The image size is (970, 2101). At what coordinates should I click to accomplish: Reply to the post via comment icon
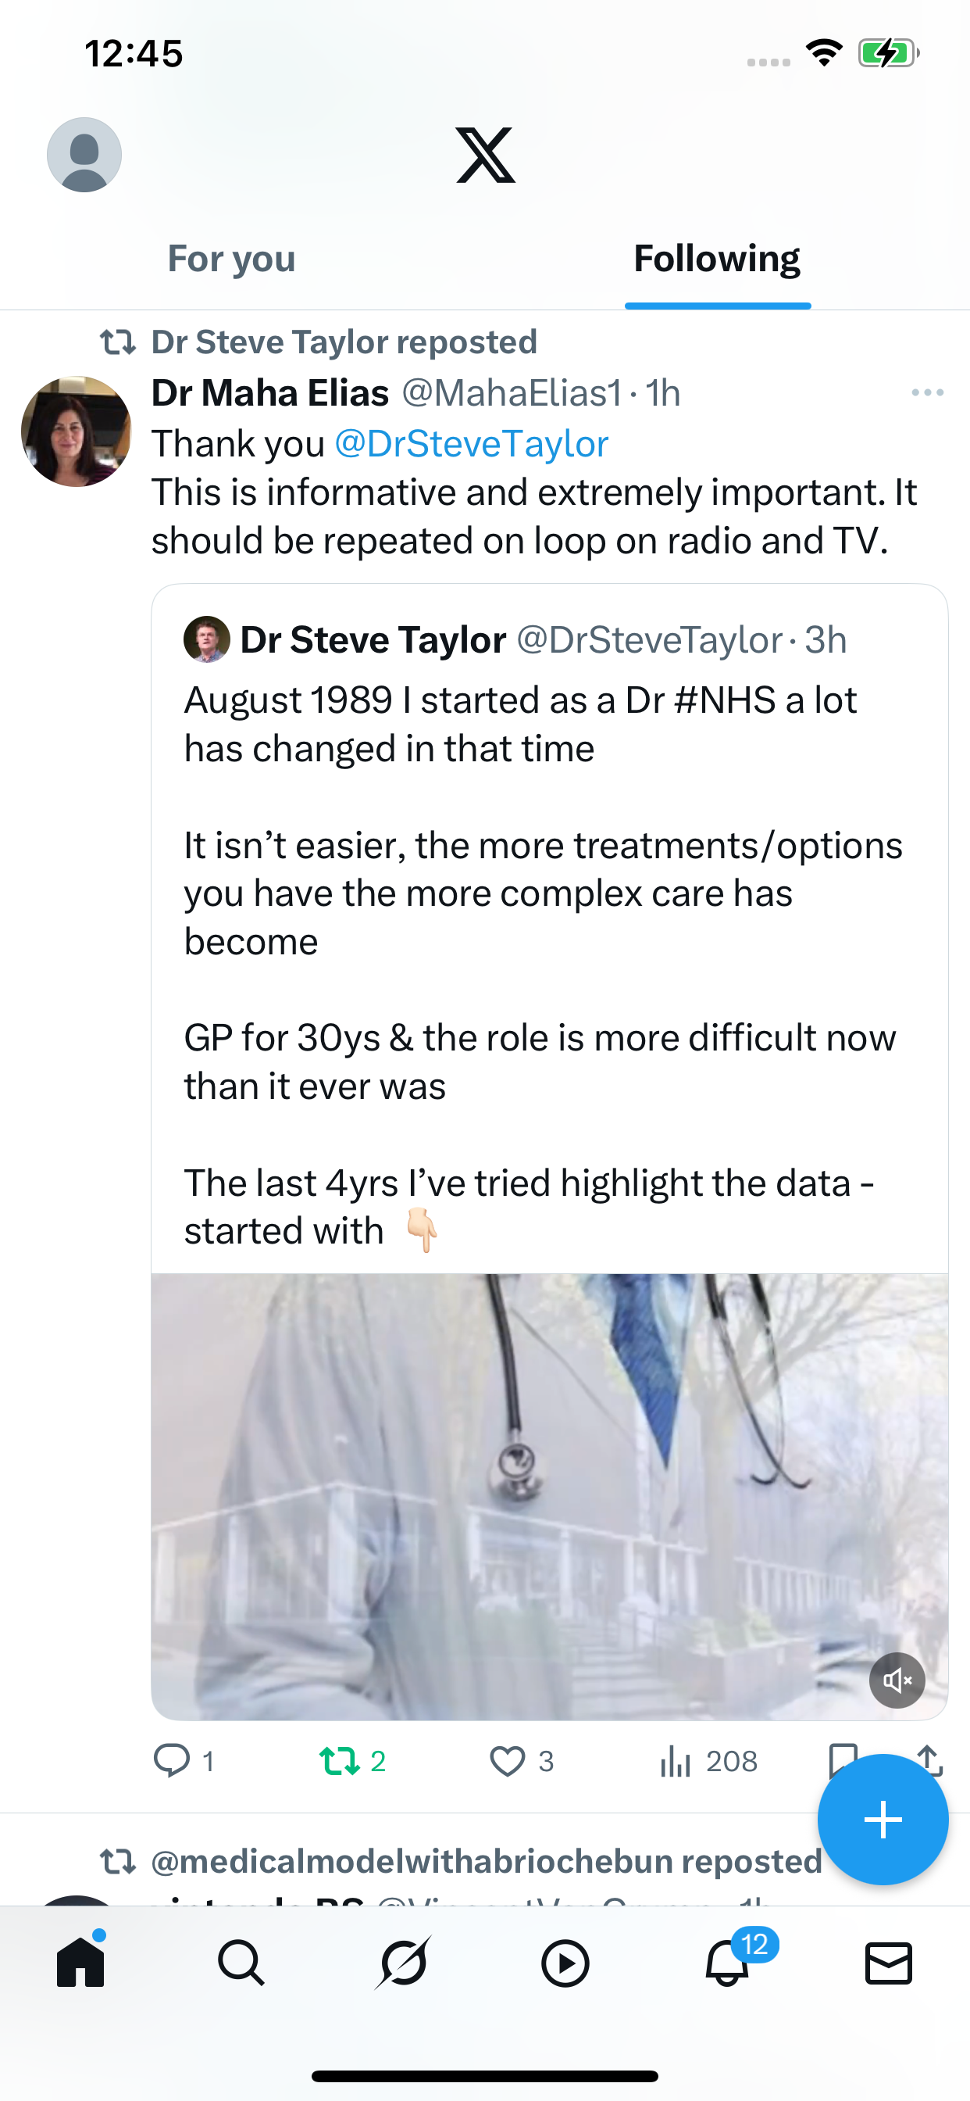click(172, 1760)
